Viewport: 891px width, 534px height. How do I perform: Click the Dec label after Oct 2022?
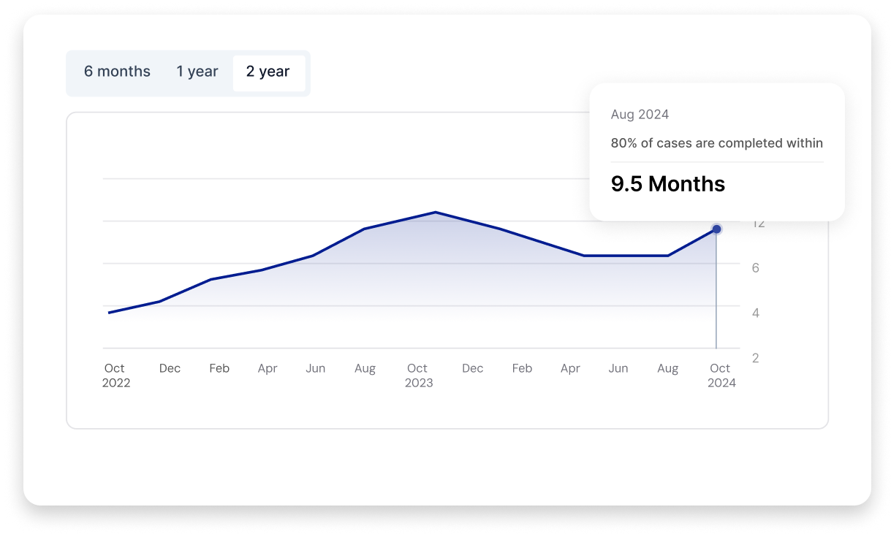(170, 368)
